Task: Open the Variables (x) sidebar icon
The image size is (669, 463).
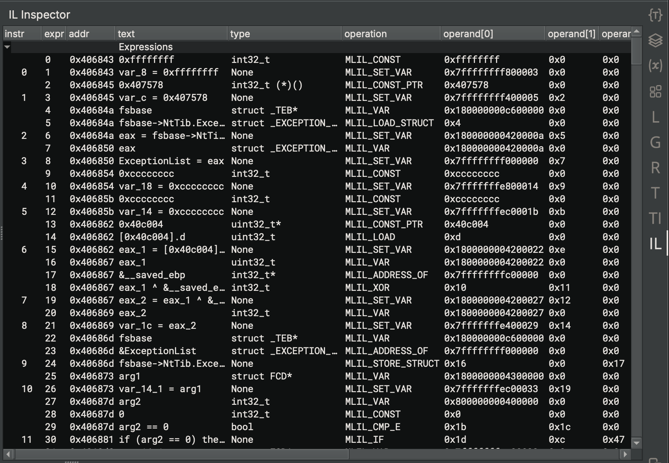Action: click(x=655, y=65)
